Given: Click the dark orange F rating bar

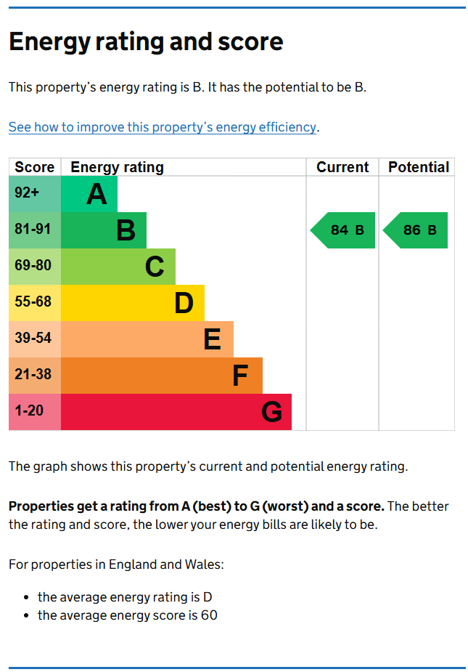Looking at the screenshot, I should pos(162,376).
